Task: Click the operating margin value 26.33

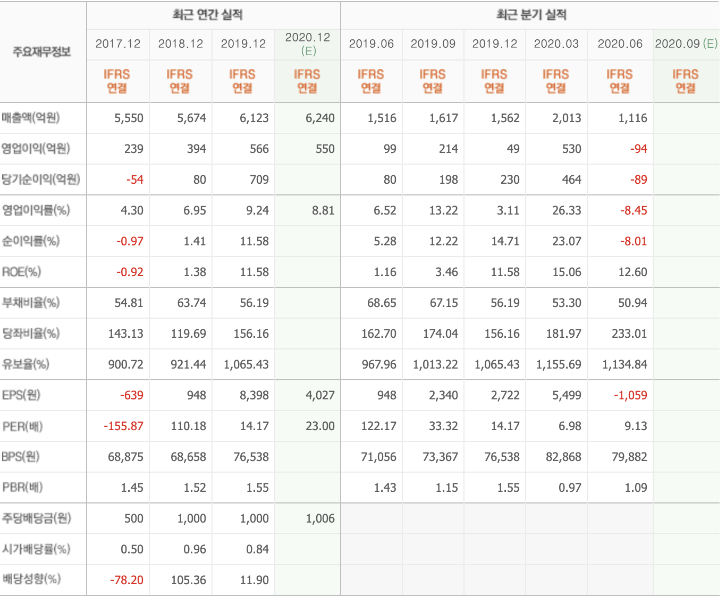Action: click(x=567, y=211)
